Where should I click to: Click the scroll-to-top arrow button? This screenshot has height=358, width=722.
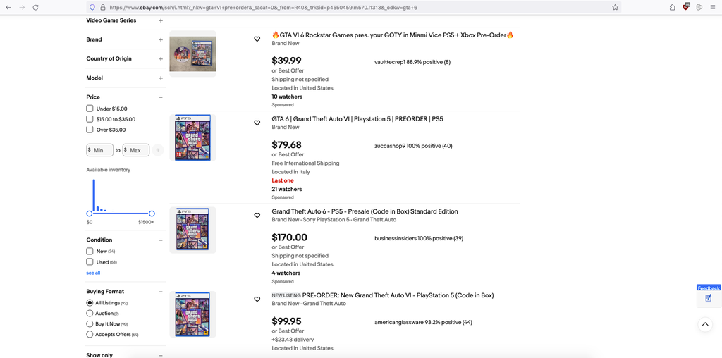pos(705,324)
